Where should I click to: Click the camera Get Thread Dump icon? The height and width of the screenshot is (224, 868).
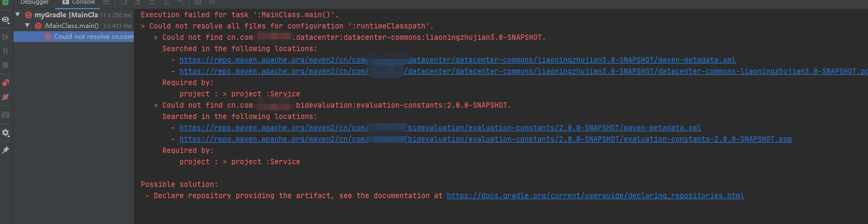(x=5, y=115)
